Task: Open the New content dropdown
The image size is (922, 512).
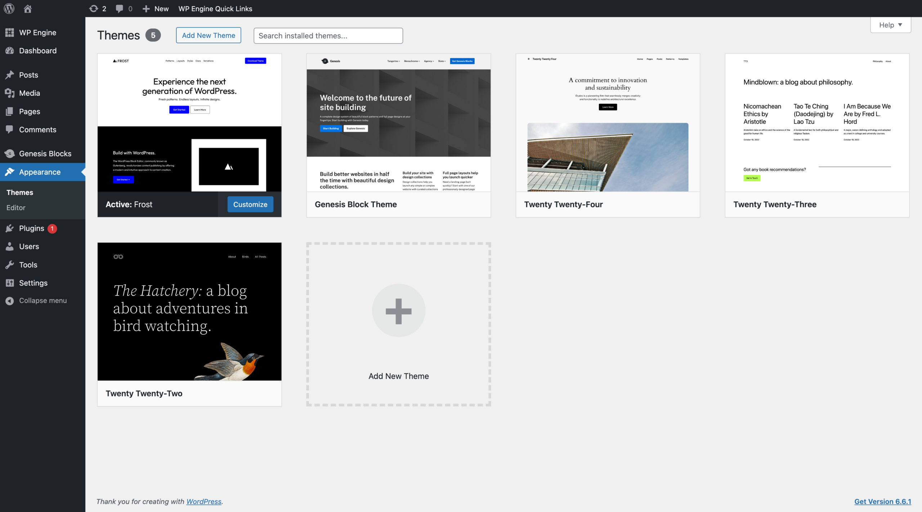Action: 156,9
